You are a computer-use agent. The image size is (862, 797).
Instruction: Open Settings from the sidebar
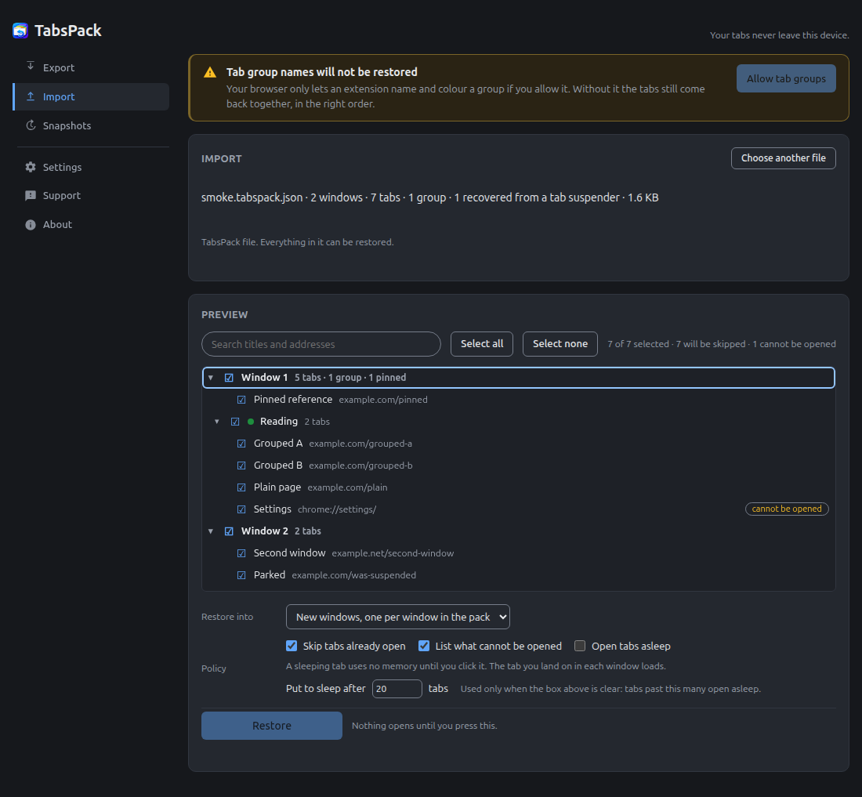tap(91, 167)
